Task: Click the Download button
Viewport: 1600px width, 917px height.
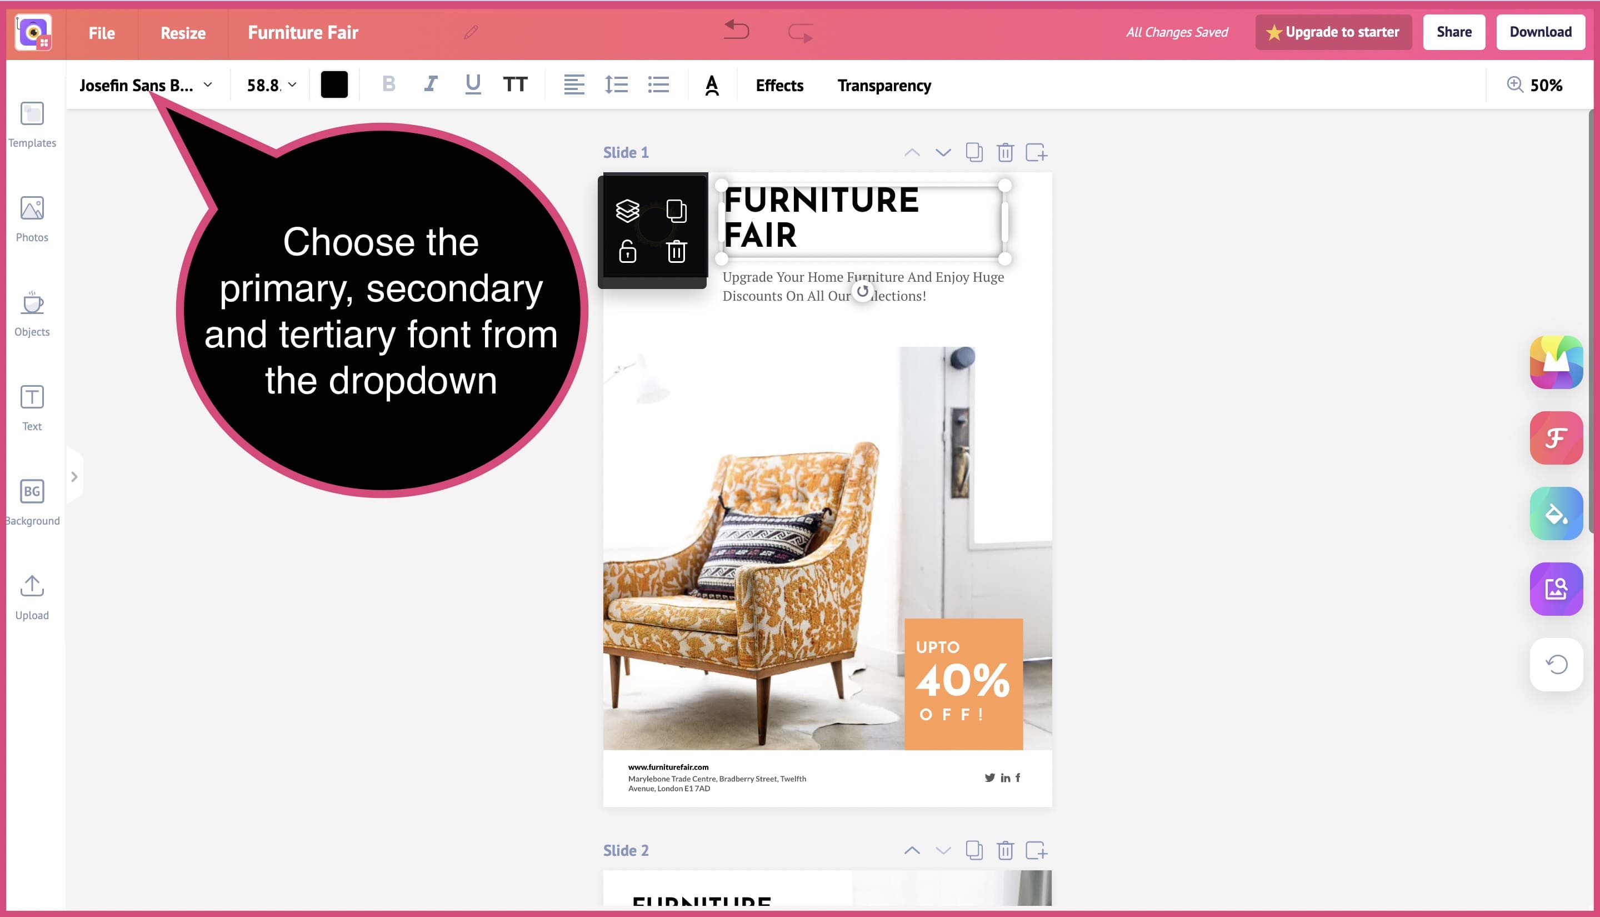Action: point(1541,31)
